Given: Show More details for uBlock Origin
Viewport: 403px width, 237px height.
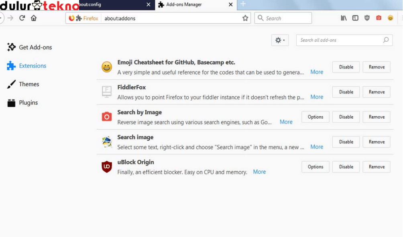Looking at the screenshot, I should point(259,172).
